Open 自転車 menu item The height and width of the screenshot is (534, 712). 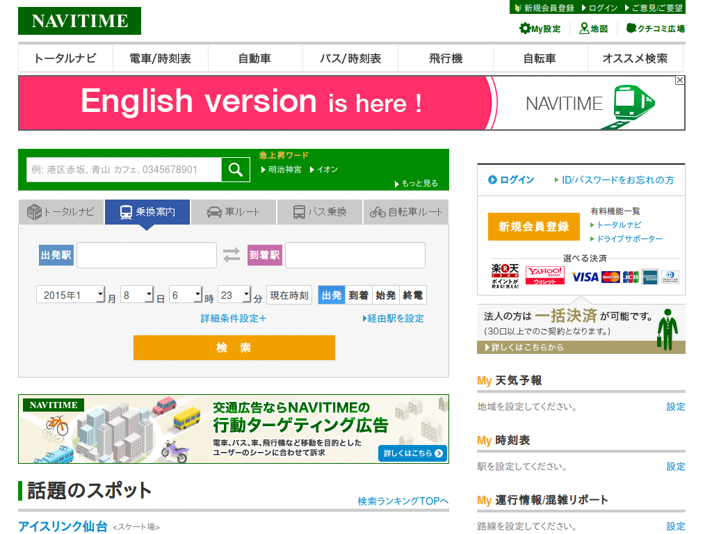[540, 58]
